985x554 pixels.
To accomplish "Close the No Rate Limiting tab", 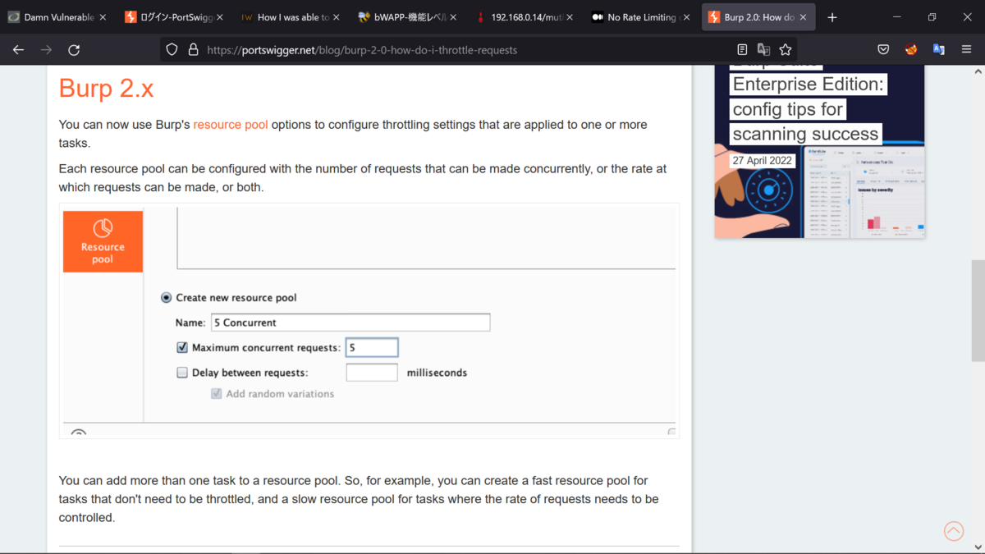I will (686, 17).
